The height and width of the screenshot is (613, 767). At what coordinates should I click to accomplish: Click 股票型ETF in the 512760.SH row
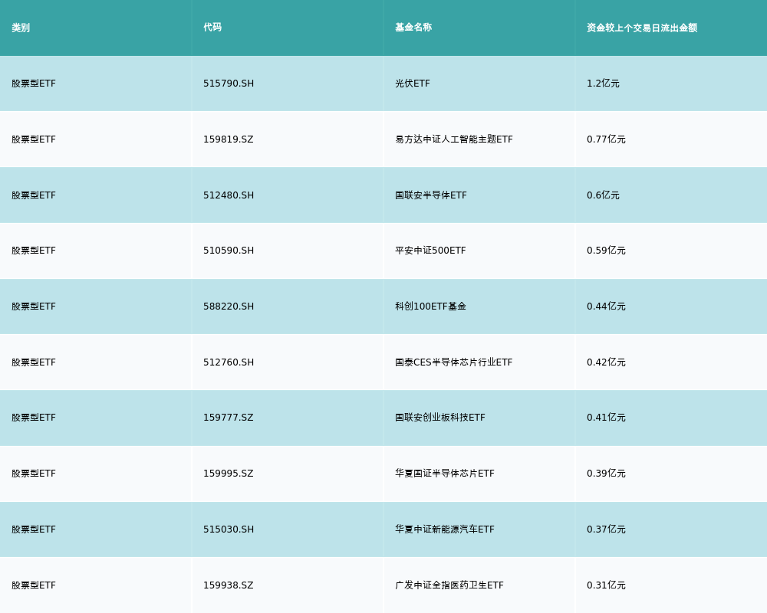pyautogui.click(x=34, y=362)
